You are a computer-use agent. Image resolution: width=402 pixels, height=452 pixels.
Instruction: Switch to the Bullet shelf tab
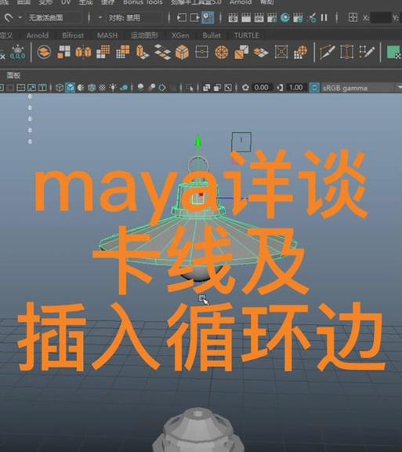212,35
